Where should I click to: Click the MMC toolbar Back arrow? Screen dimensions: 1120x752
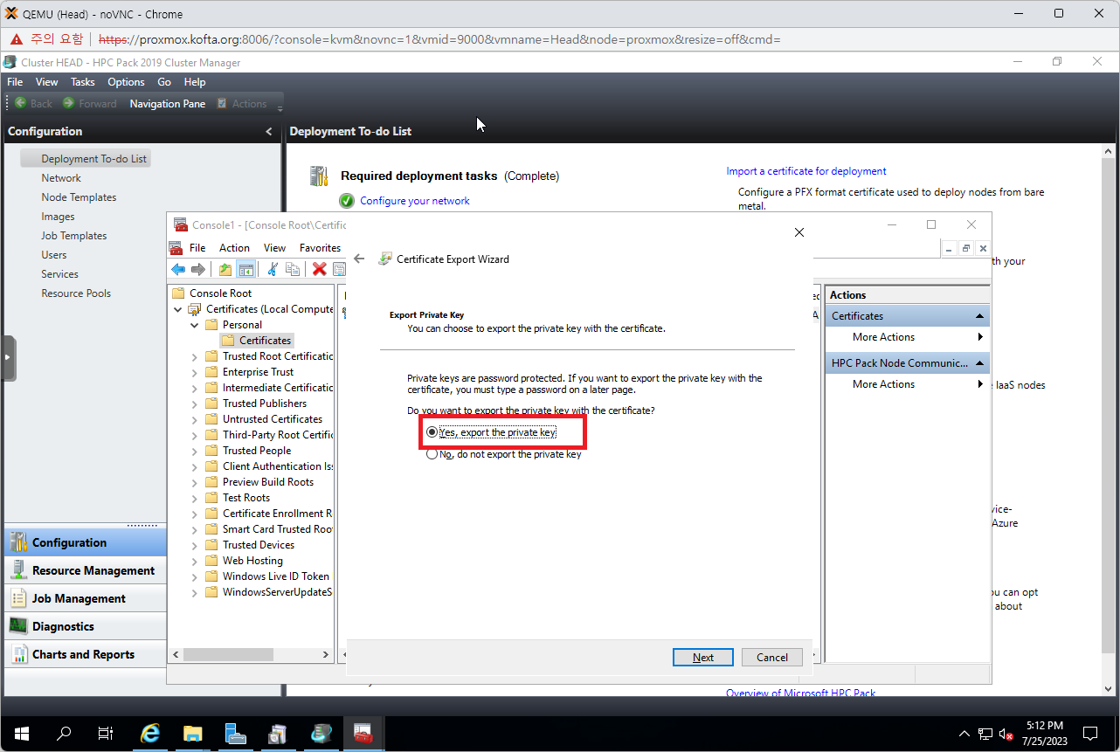(x=178, y=269)
